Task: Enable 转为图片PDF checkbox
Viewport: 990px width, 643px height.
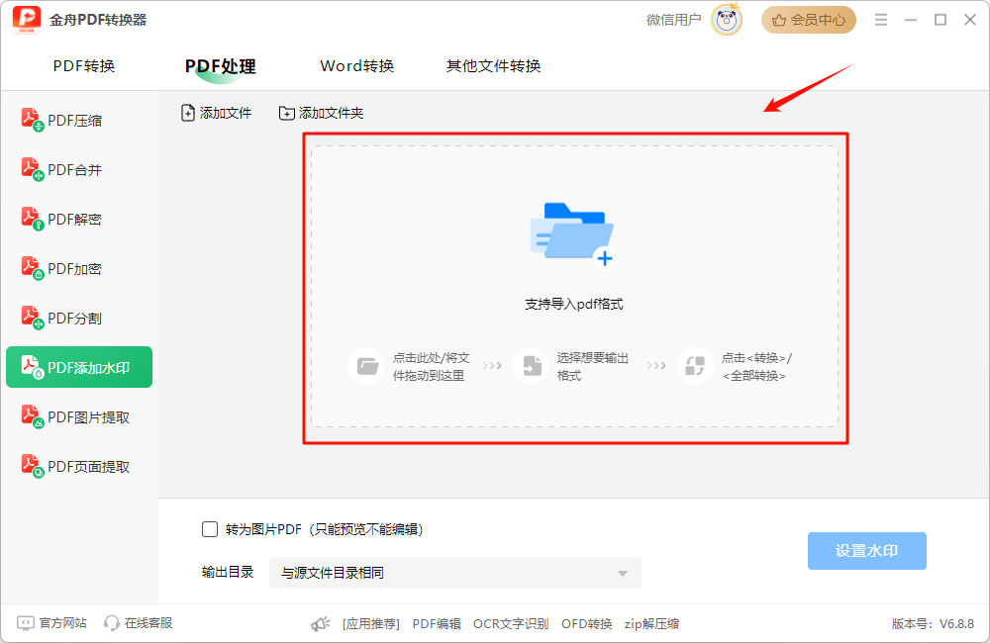Action: pyautogui.click(x=210, y=529)
